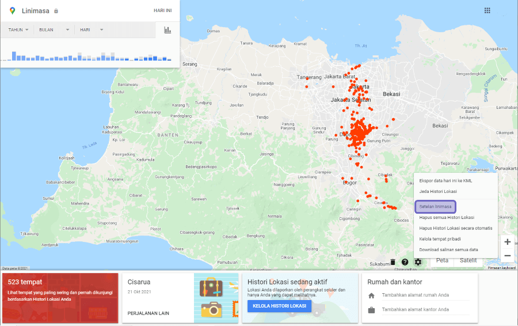The height and width of the screenshot is (326, 518).
Task: Click the Tangerang map label
Action: pos(309,77)
